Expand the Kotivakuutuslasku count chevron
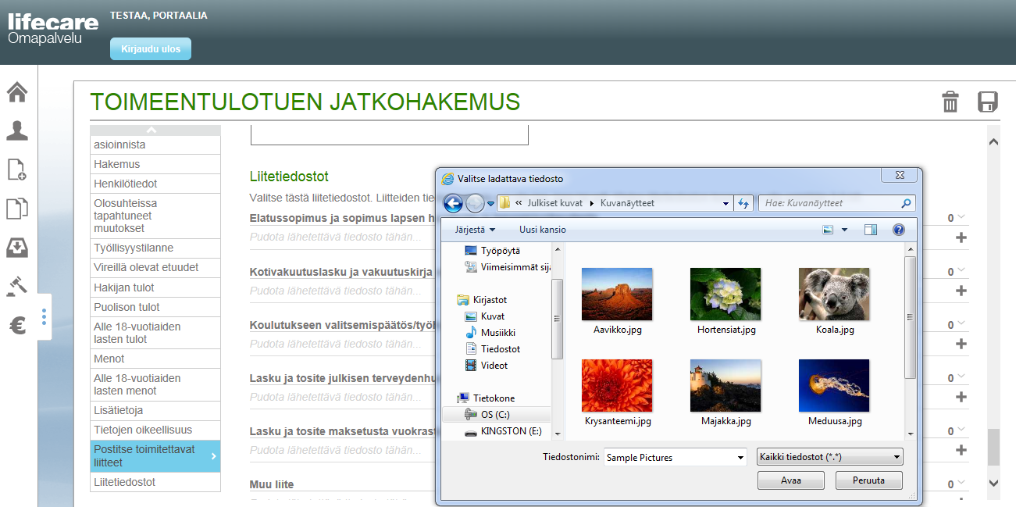Screen dimensions: 1016x507 tap(961, 270)
